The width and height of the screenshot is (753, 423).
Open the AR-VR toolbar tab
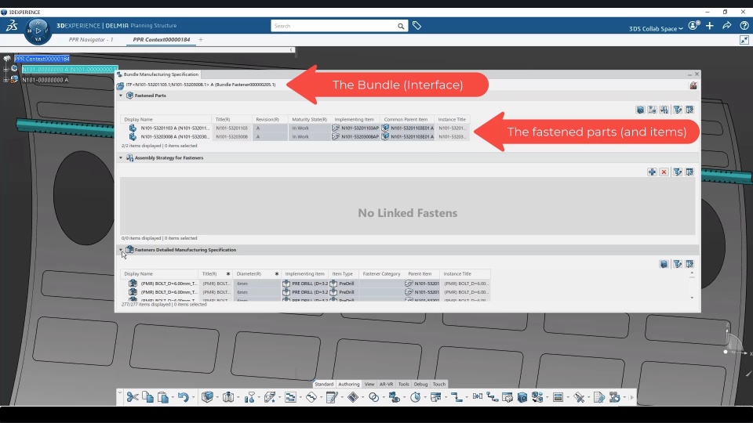point(386,384)
